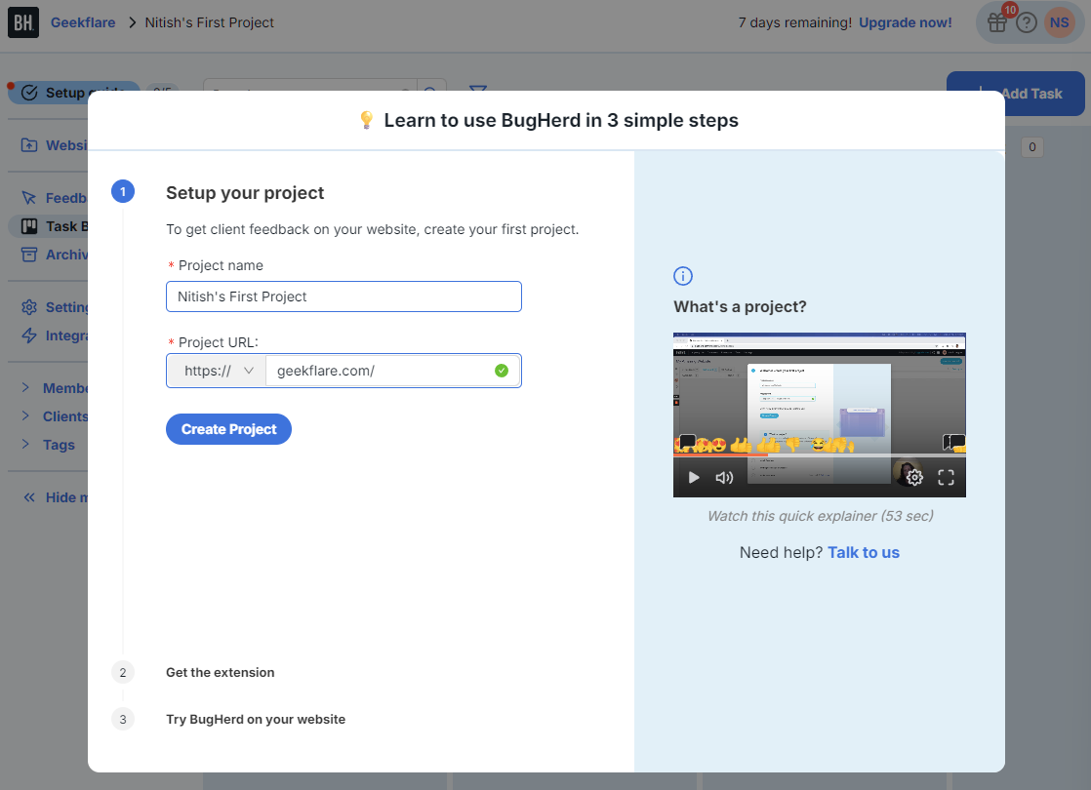The height and width of the screenshot is (790, 1091).
Task: Click the Create Project button
Action: [x=228, y=429]
